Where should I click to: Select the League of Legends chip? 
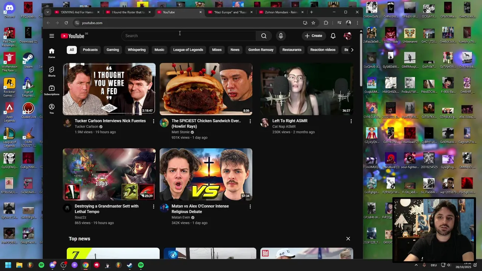(x=188, y=50)
